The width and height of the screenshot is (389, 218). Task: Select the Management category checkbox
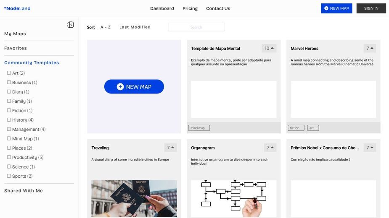click(x=9, y=129)
